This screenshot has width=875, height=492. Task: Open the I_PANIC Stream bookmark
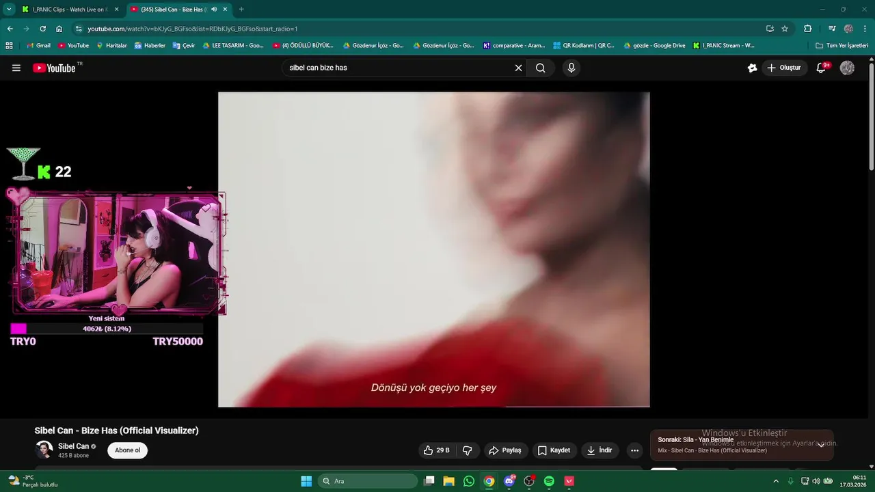[724, 45]
